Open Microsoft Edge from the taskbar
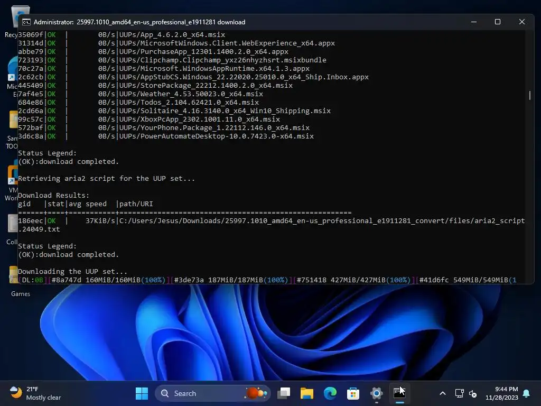 330,393
